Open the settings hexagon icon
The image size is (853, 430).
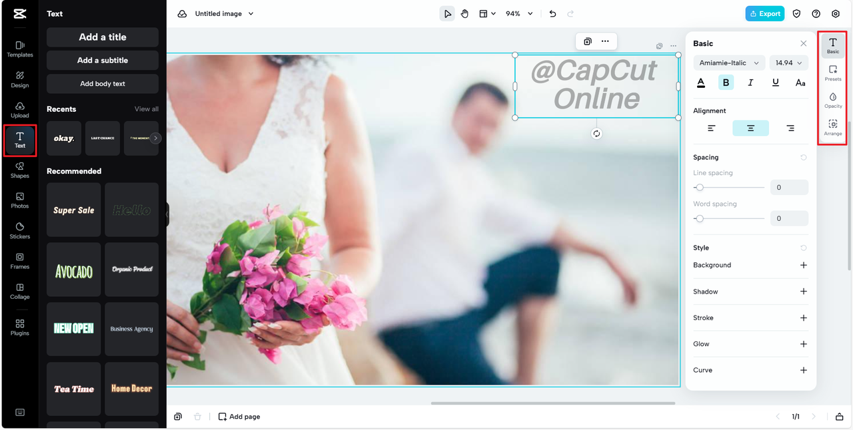pyautogui.click(x=836, y=13)
